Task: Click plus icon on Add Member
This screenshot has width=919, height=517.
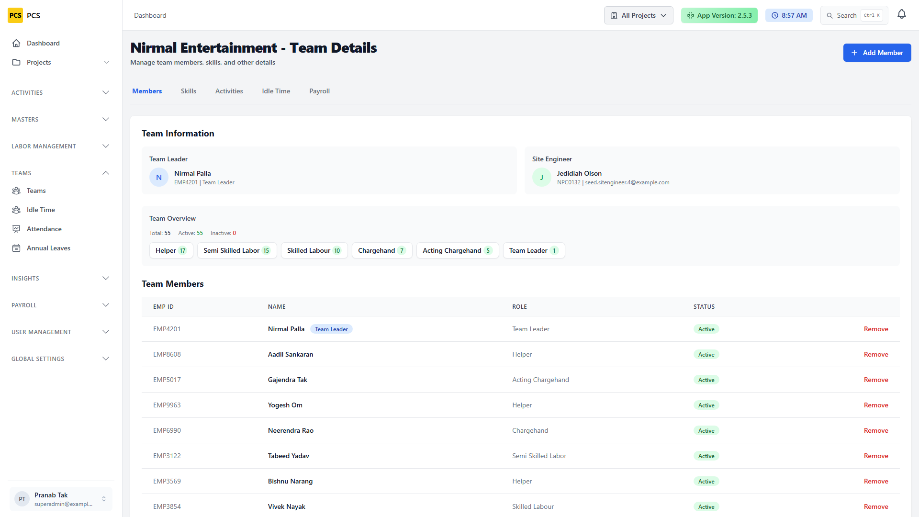Action: (854, 53)
